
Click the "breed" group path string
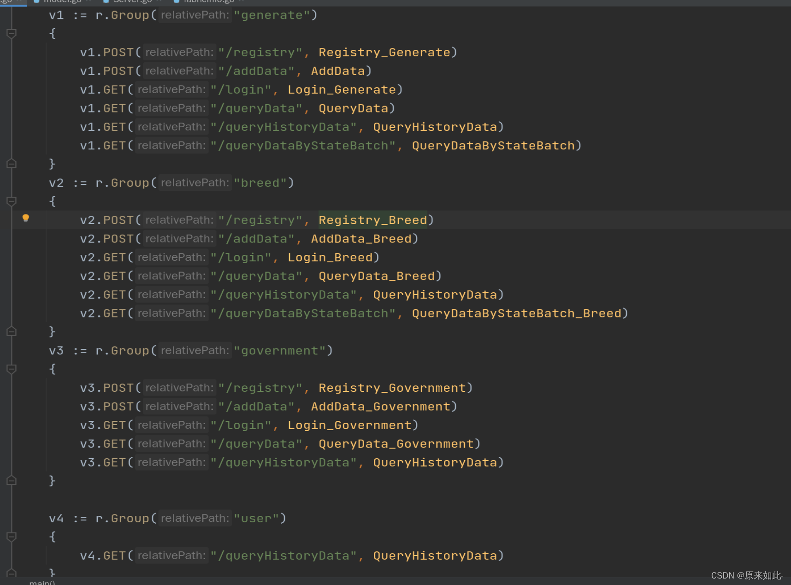click(260, 183)
